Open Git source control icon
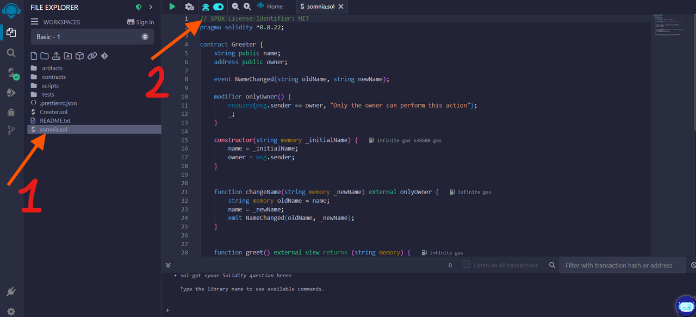 [x=11, y=130]
